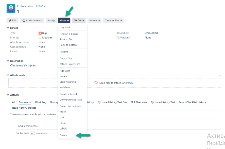This screenshot has height=149, width=225.
Task: Switch to the Issue History Tracker tab
Action: coord(24,108)
